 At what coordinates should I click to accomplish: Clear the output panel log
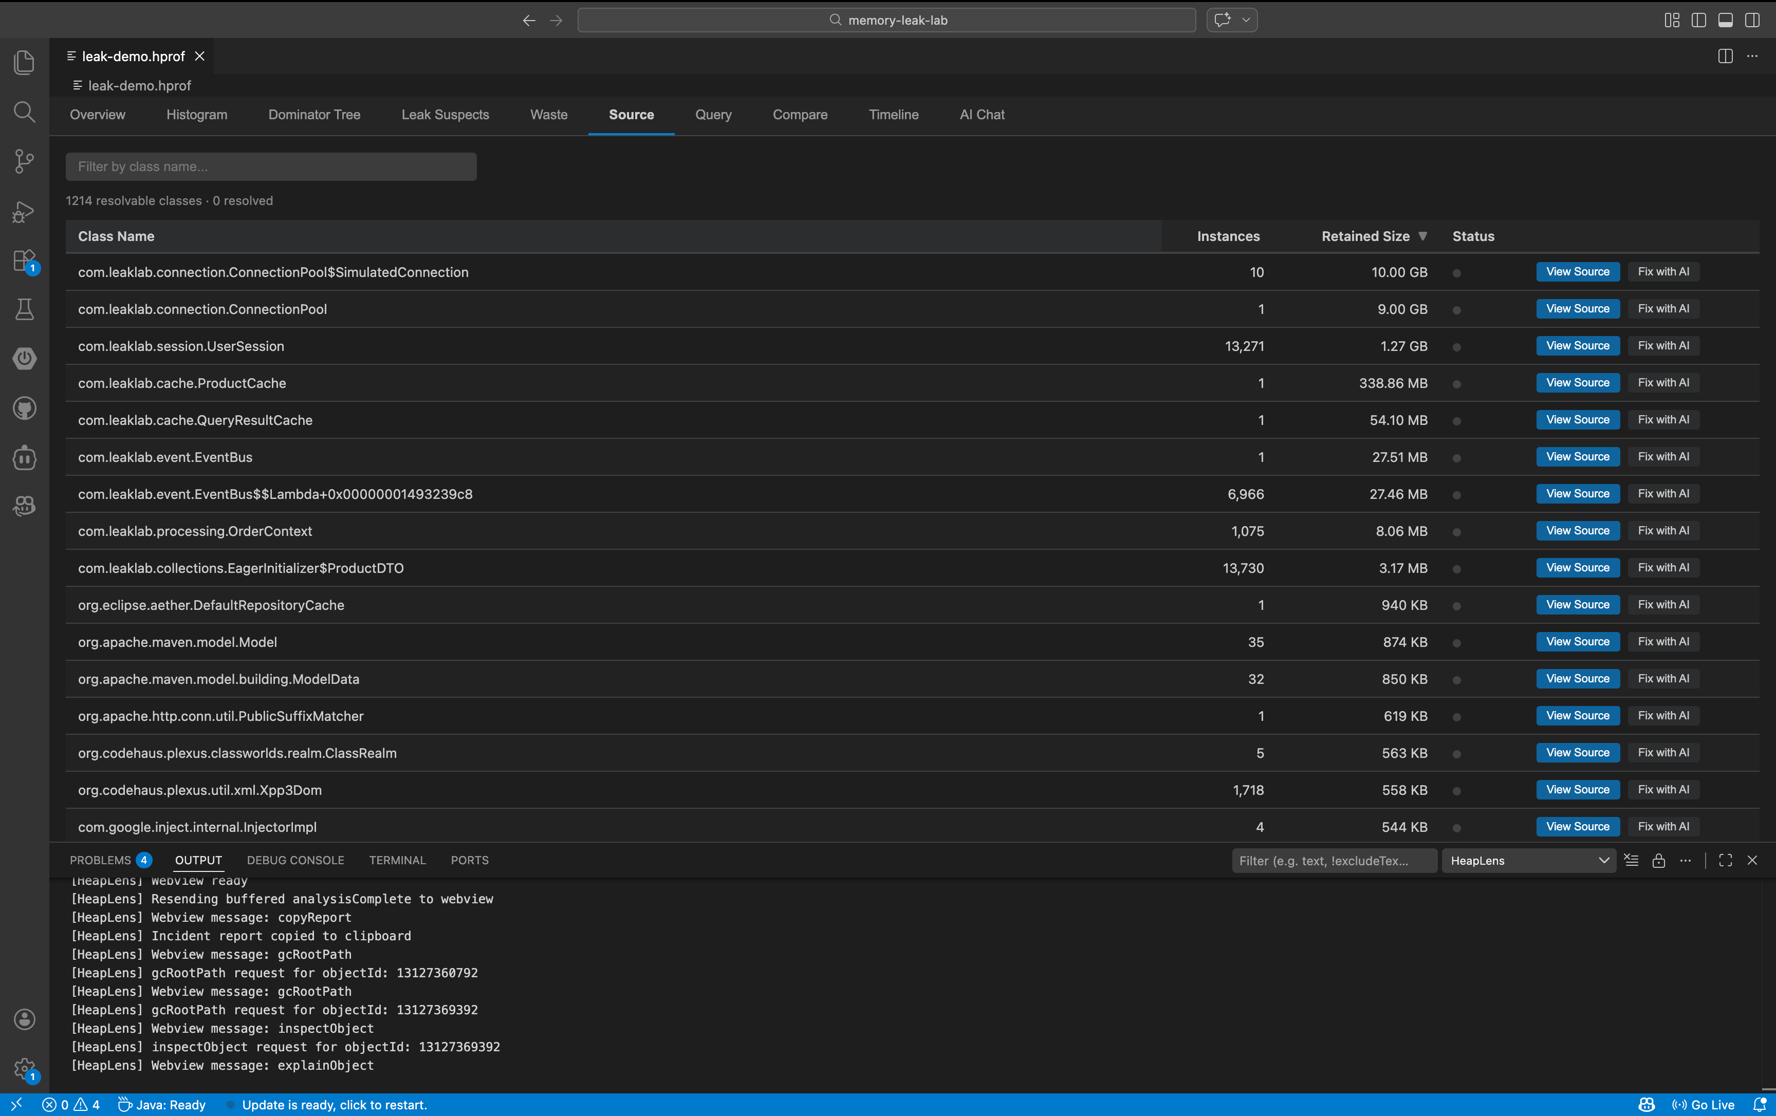tap(1632, 861)
